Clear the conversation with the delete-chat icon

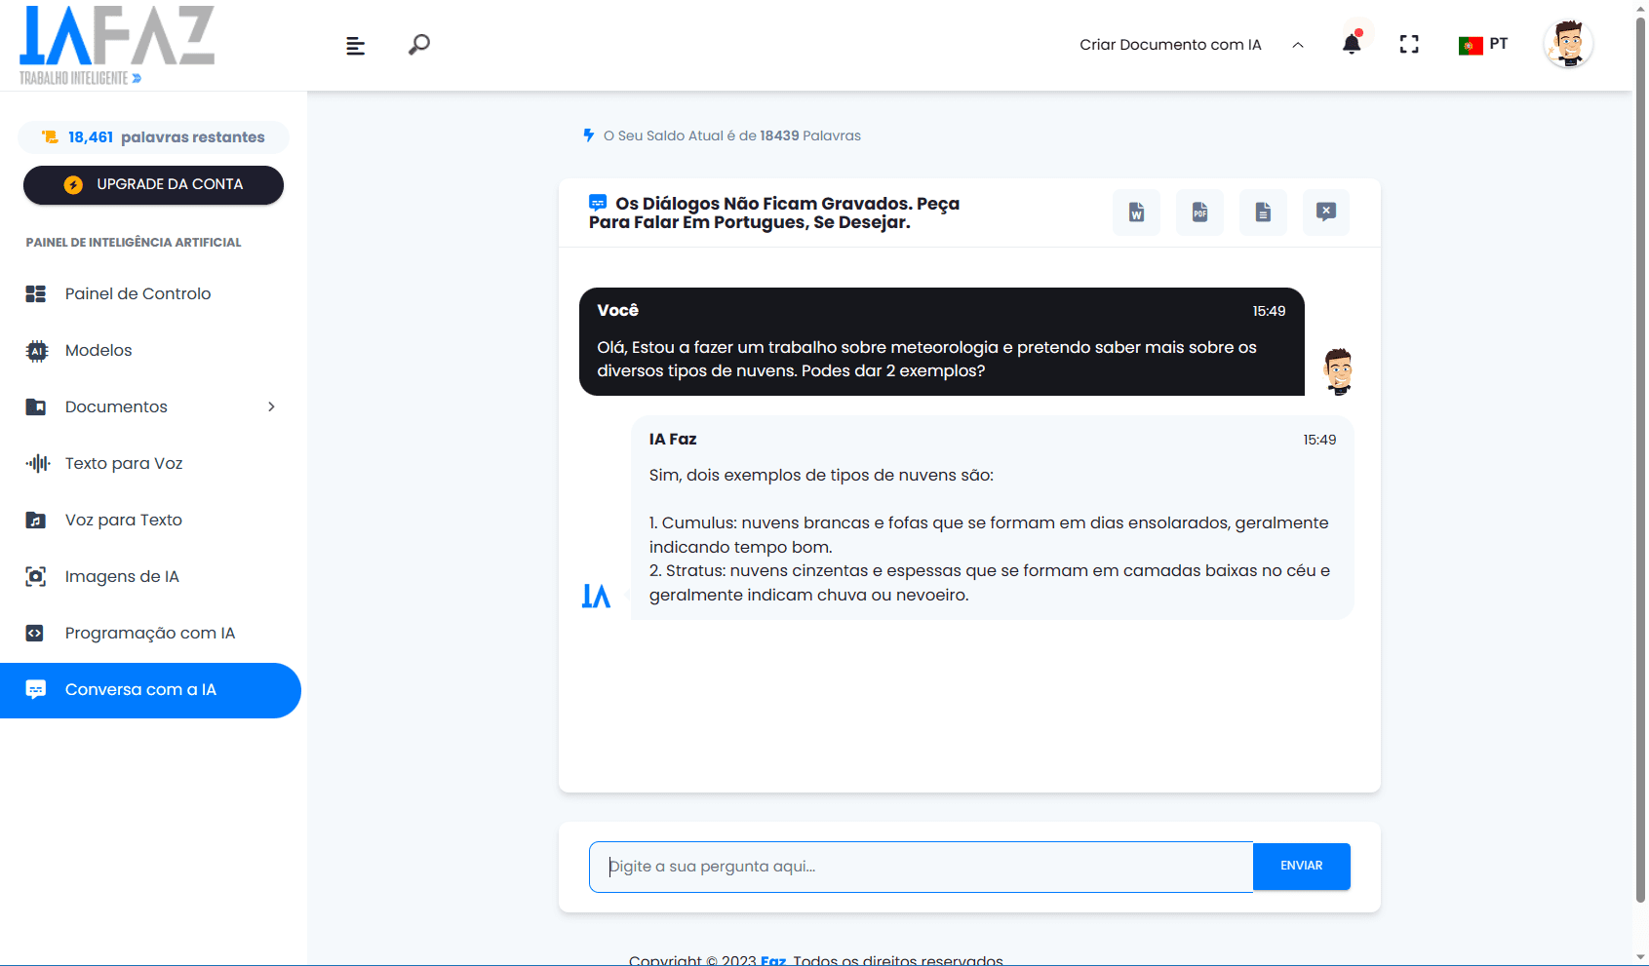tap(1325, 213)
